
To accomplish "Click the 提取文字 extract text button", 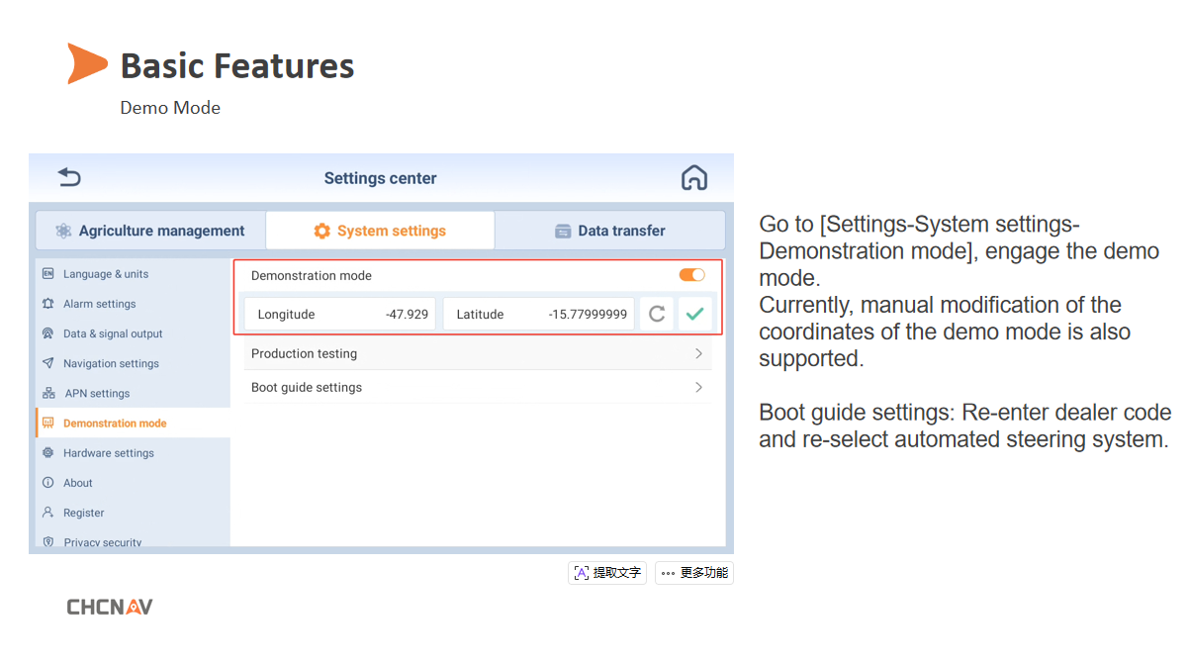I will coord(607,573).
